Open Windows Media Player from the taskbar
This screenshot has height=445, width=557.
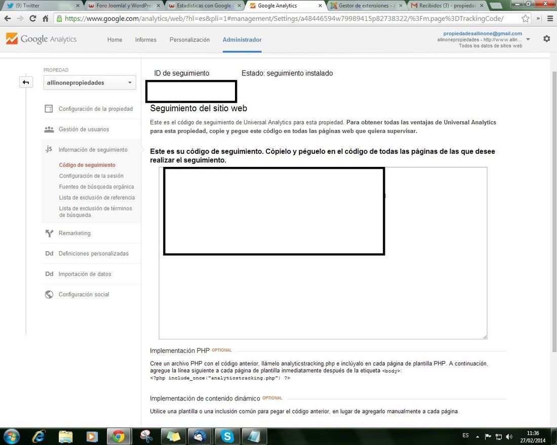(x=92, y=436)
